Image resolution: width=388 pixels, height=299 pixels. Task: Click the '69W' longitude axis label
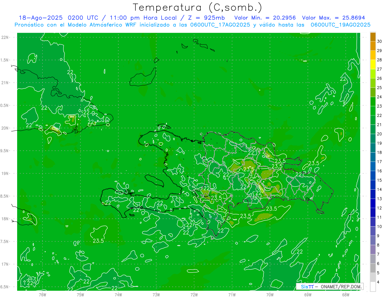308,294
